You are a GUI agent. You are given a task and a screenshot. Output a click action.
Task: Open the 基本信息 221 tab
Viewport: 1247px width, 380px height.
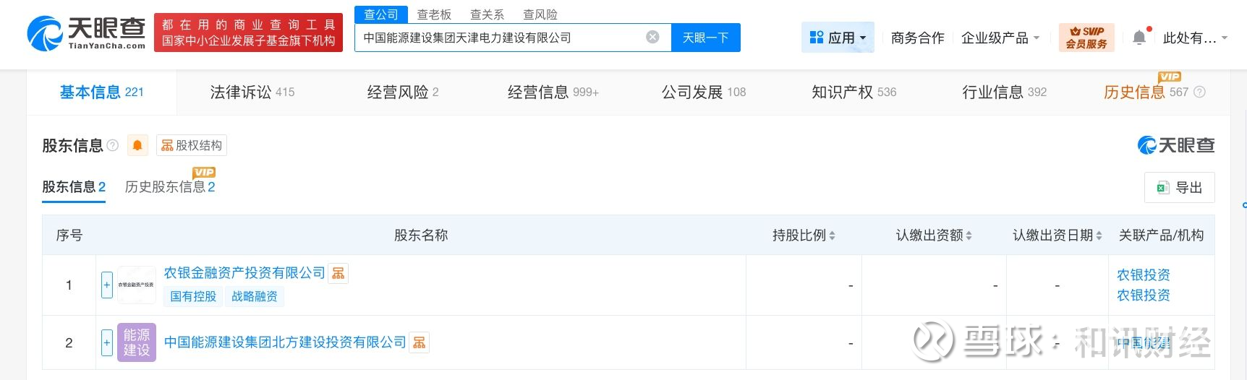(x=101, y=92)
